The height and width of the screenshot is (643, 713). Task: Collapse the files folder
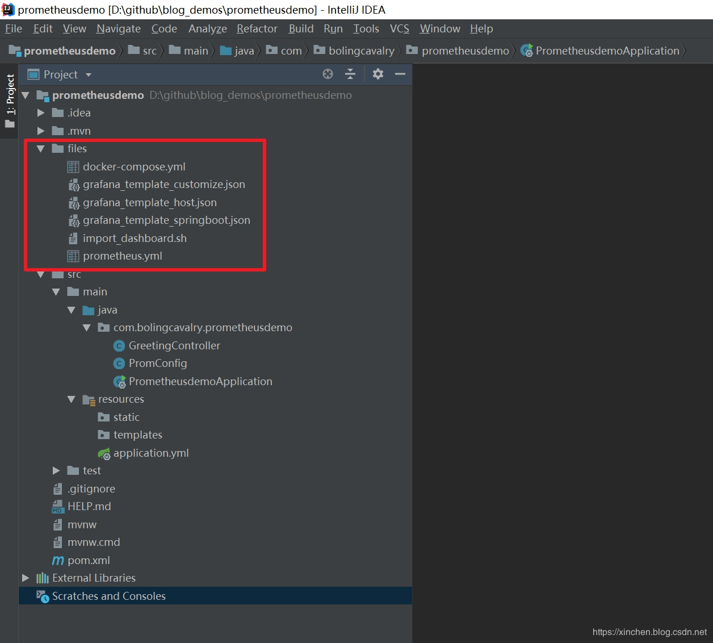(x=41, y=149)
